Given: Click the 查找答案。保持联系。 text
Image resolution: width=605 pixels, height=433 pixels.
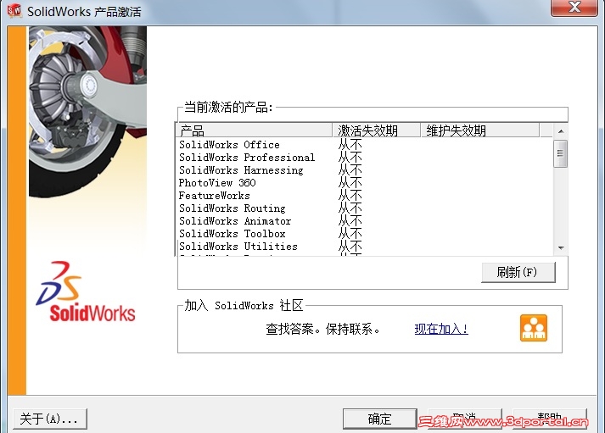Looking at the screenshot, I should click(323, 329).
